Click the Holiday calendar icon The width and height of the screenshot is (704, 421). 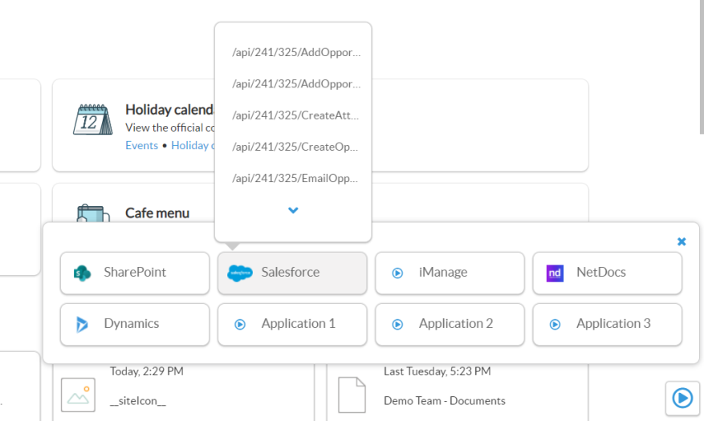pyautogui.click(x=93, y=122)
